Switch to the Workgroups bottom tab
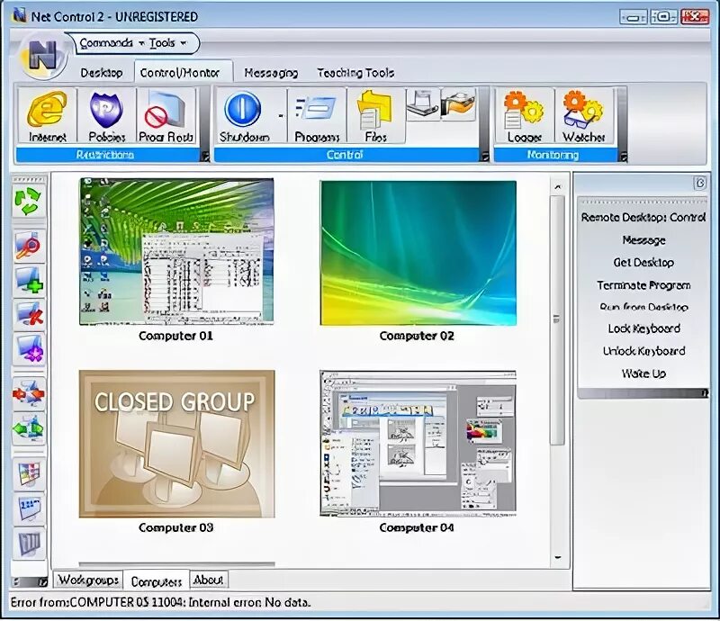The image size is (720, 621). [x=88, y=580]
